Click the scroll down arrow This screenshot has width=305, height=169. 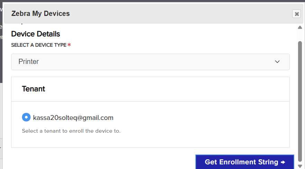300,166
